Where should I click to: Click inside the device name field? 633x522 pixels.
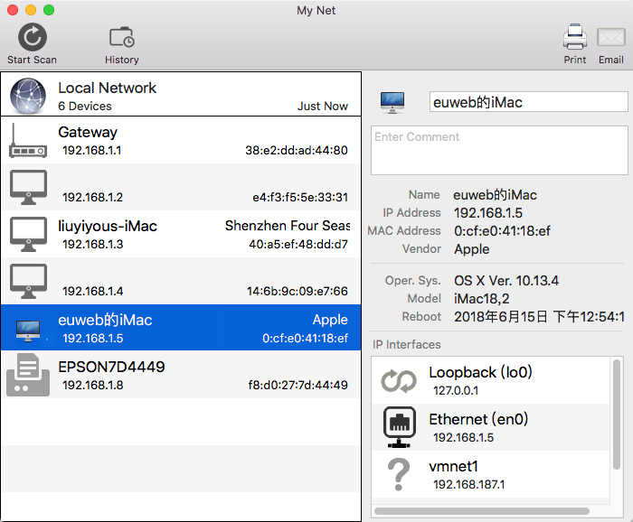click(x=528, y=102)
